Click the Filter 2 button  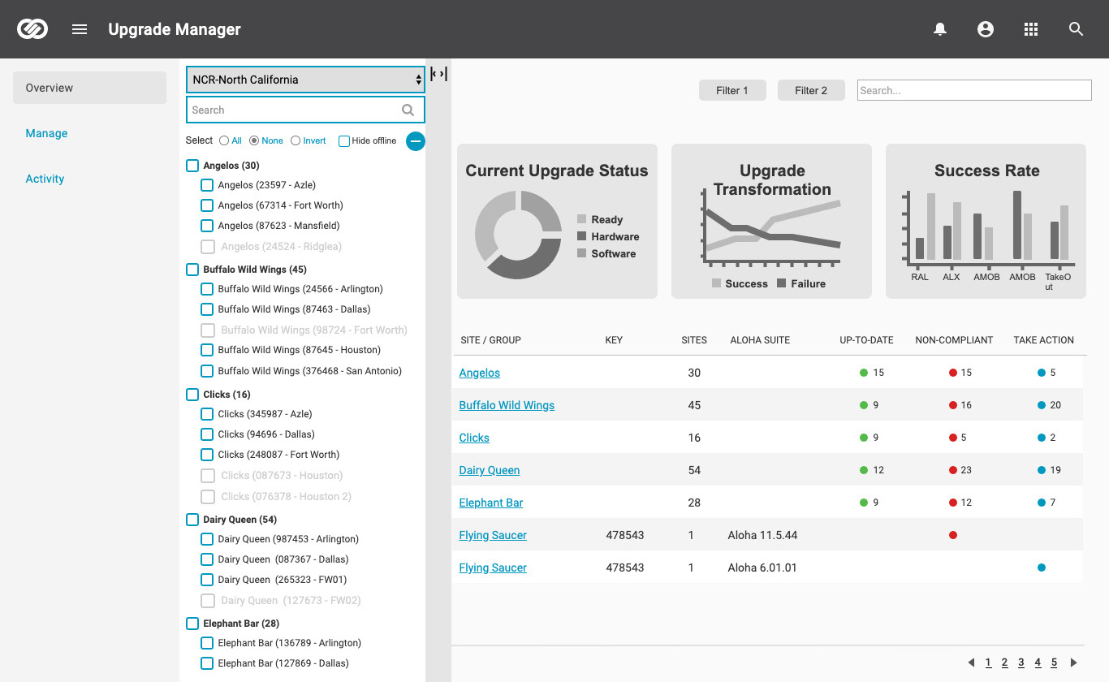click(x=811, y=90)
